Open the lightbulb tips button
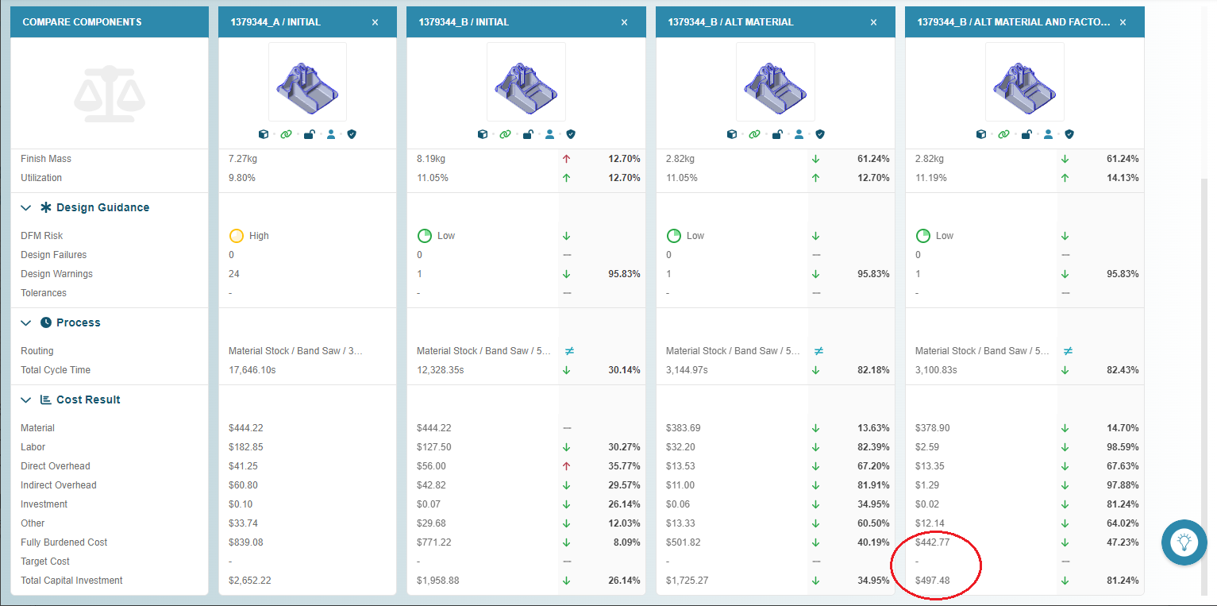Viewport: 1217px width, 606px height. 1184,542
